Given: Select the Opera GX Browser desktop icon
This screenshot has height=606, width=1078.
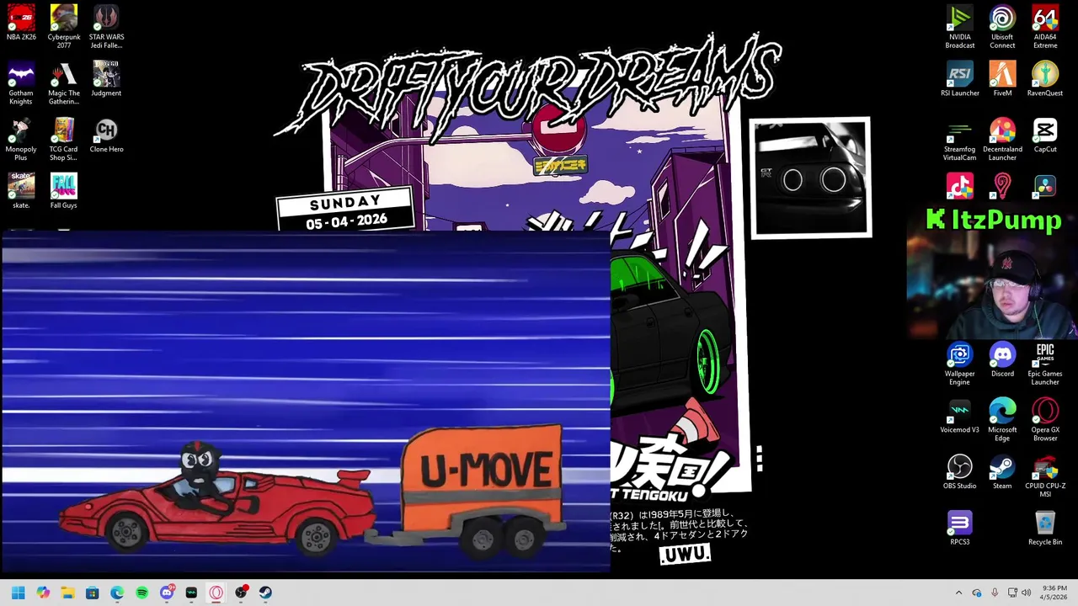Looking at the screenshot, I should [1045, 419].
